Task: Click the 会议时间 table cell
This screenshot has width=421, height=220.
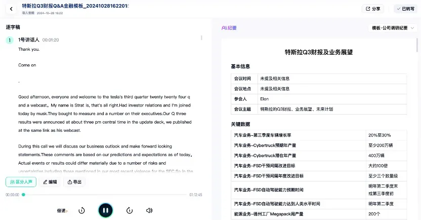Action: (x=244, y=79)
